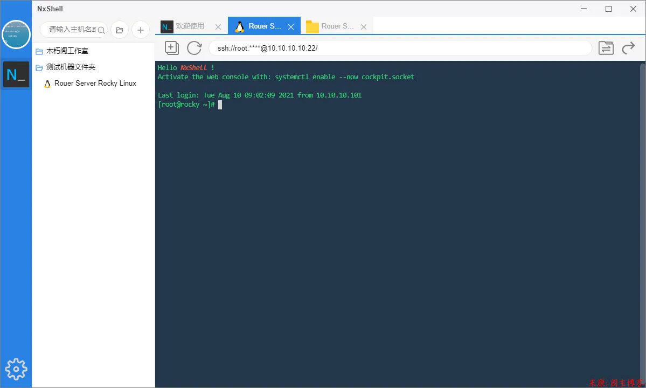Click the N_ logo on the welcome tab
The height and width of the screenshot is (388, 646).
point(167,27)
